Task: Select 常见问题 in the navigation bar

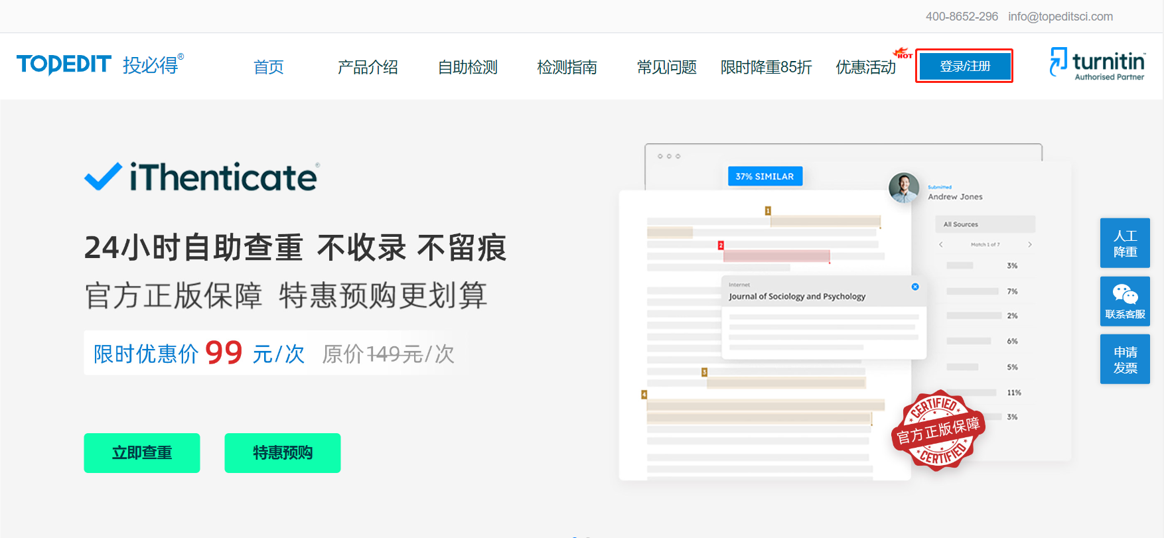Action: [x=667, y=67]
